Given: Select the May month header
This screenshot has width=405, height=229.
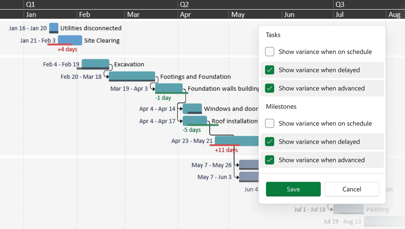Looking at the screenshot, I should click(238, 14).
